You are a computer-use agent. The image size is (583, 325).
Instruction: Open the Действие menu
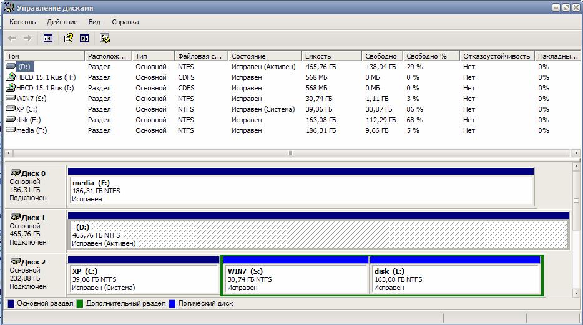[62, 22]
